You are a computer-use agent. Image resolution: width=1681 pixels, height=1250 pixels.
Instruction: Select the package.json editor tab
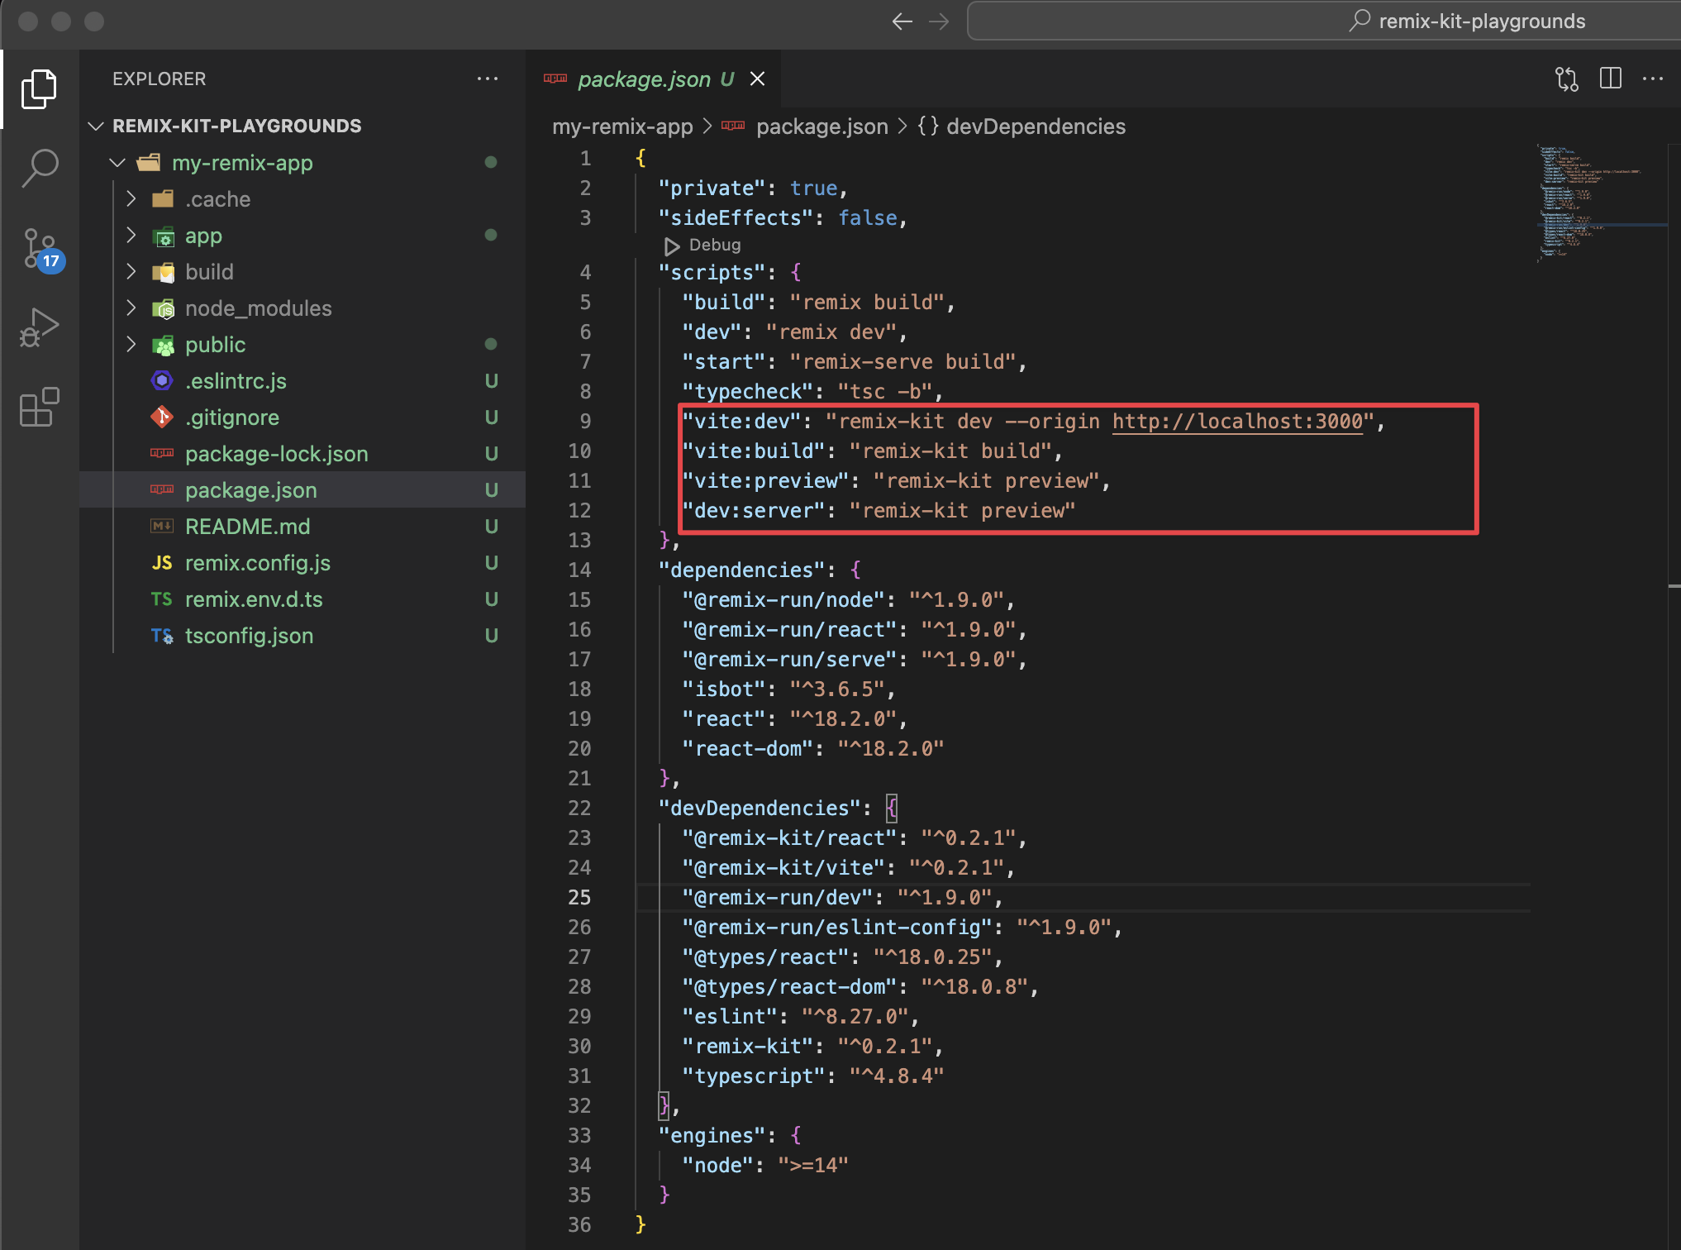(x=643, y=79)
